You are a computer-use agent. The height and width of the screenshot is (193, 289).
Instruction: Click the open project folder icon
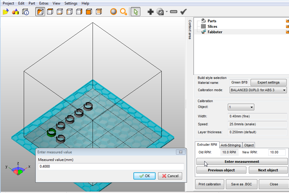coord(5,12)
